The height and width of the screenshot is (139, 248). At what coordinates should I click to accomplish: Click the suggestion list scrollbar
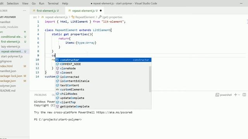point(150,79)
